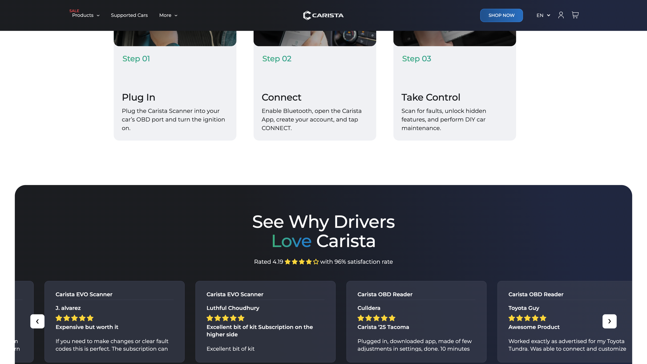Select the Step 02 Connect card
Viewport: 647px width, 364px height.
(315, 86)
